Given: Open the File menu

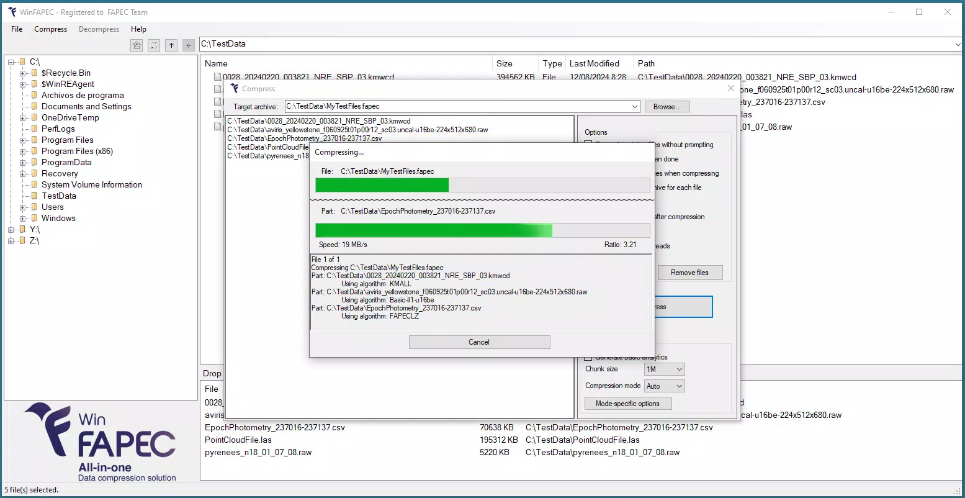Looking at the screenshot, I should 17,29.
